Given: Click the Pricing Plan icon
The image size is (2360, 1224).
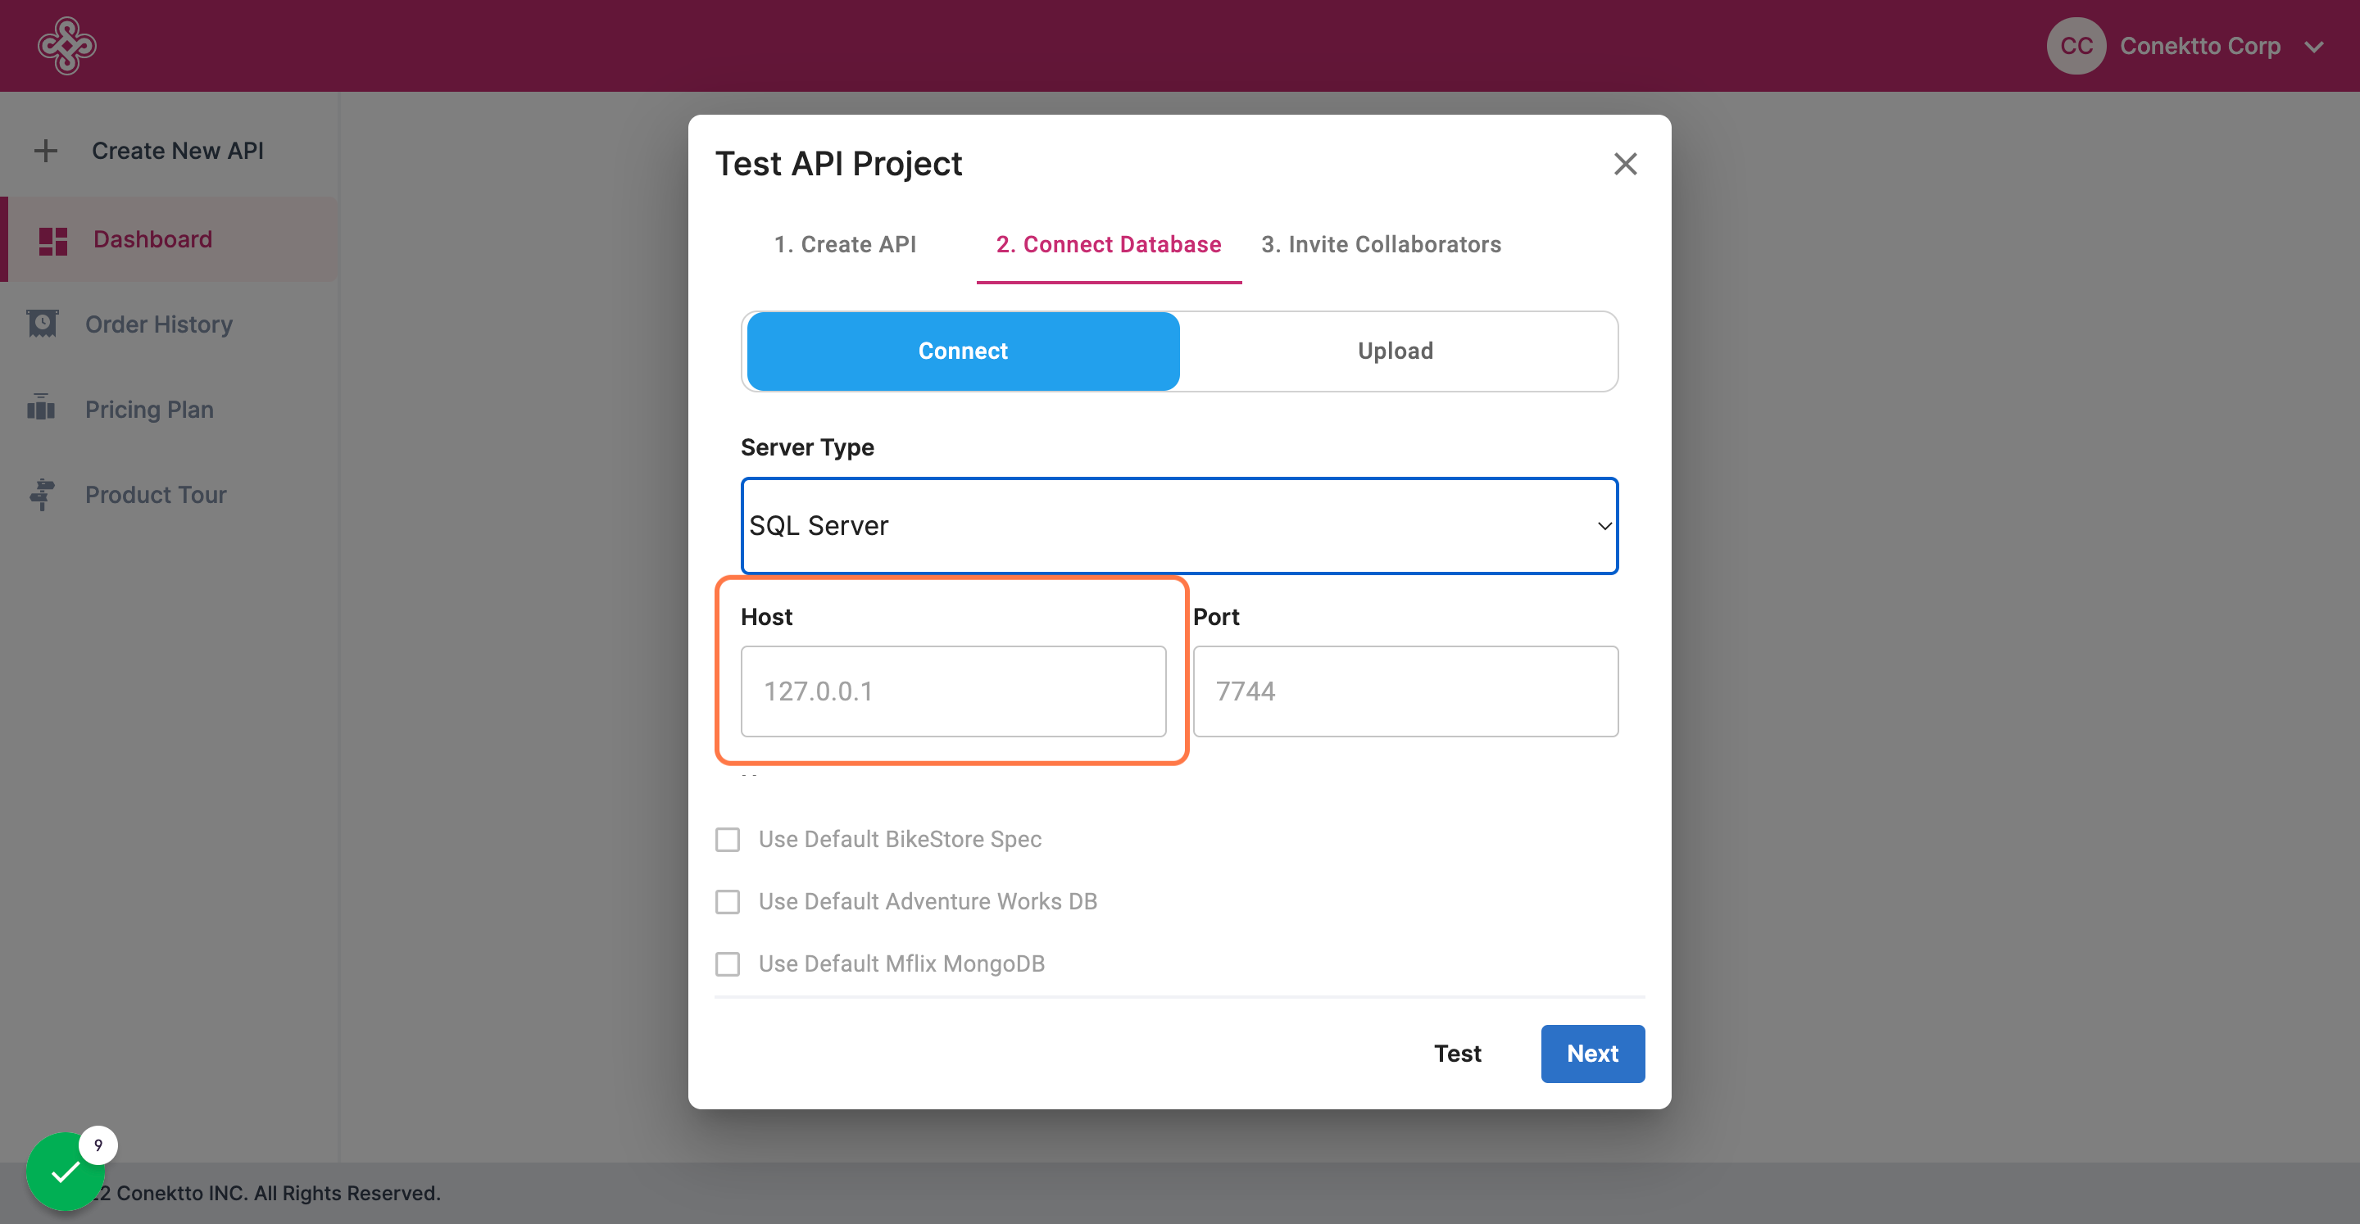Looking at the screenshot, I should 41,408.
